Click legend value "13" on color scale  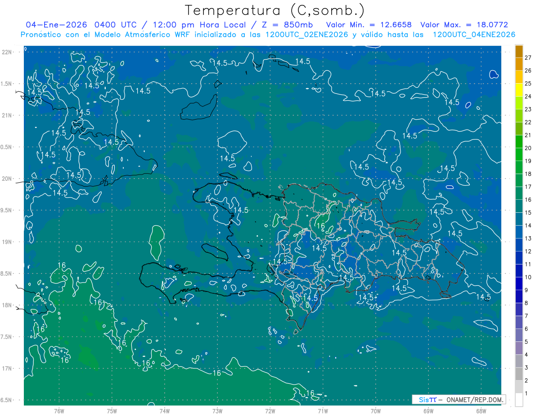(x=528, y=238)
